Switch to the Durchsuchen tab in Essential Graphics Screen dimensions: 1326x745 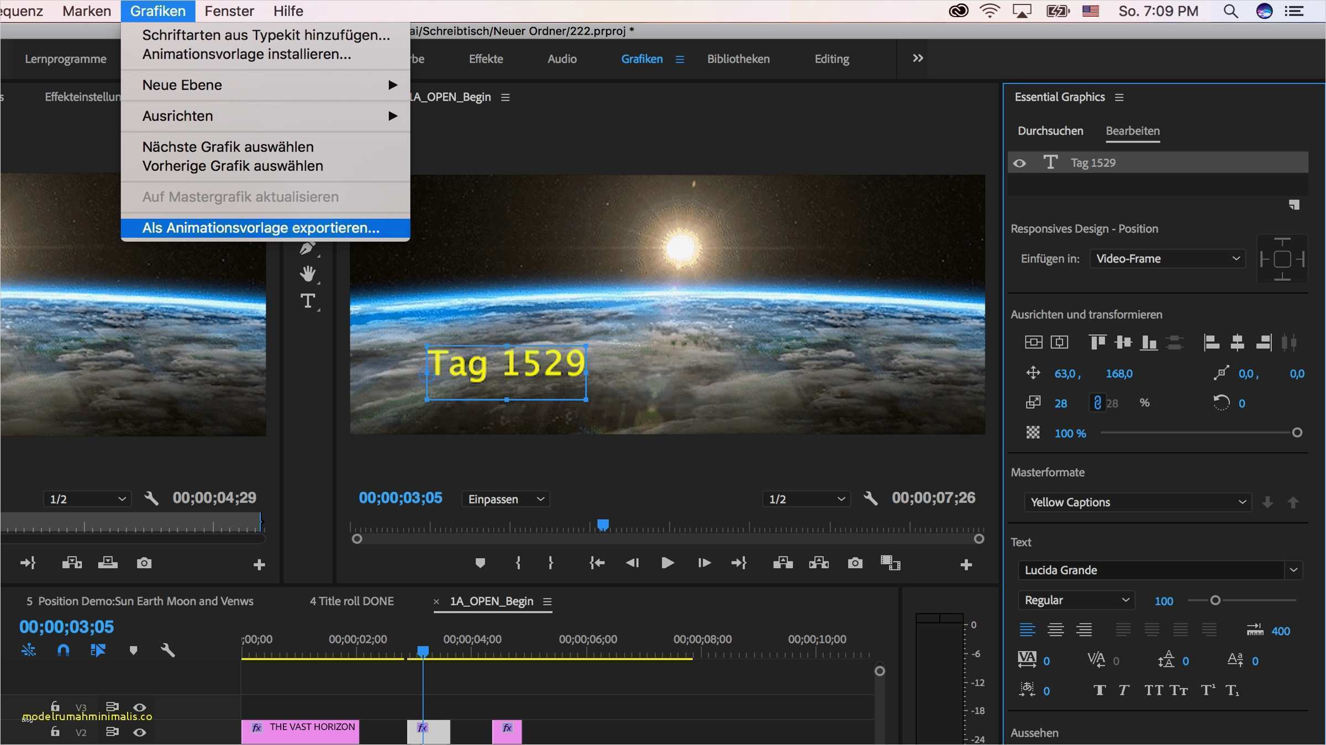coord(1050,130)
